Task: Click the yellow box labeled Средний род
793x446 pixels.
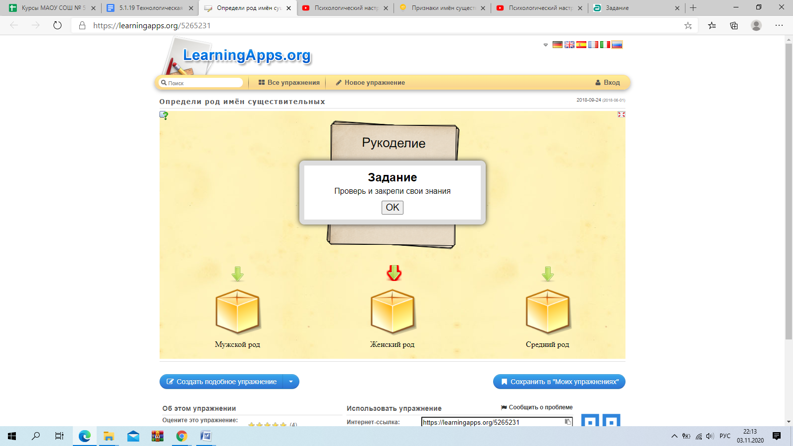Action: pos(548,312)
